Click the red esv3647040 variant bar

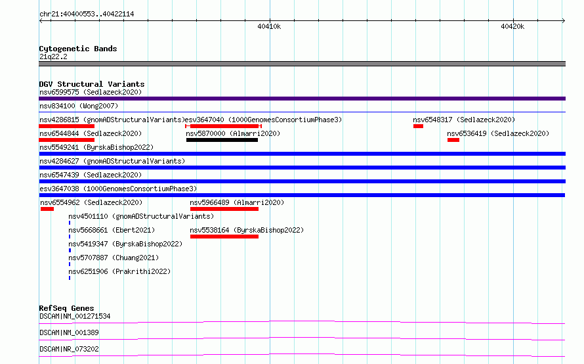tap(224, 126)
